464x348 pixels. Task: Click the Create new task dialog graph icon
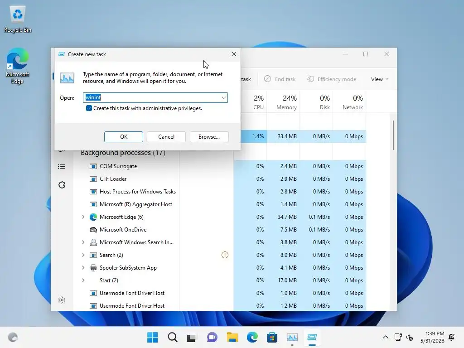click(67, 78)
